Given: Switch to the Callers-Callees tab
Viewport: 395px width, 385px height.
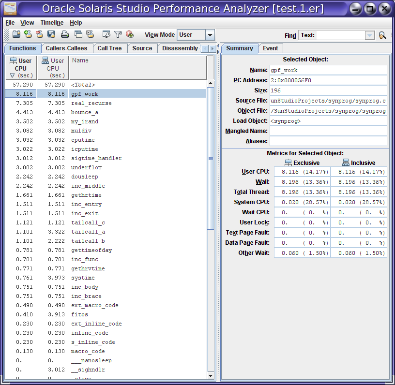Looking at the screenshot, I should [x=66, y=48].
